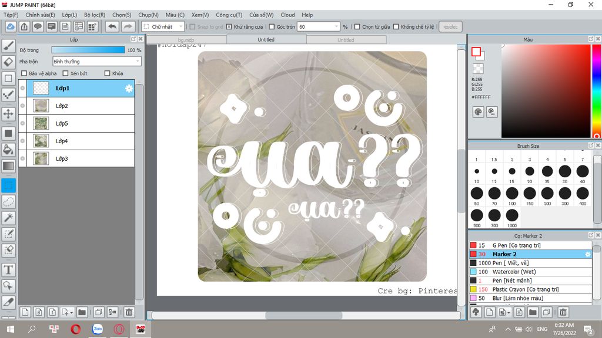Screen dimensions: 602x338
Task: Select the Bucket fill tool
Action: [x=8, y=150]
